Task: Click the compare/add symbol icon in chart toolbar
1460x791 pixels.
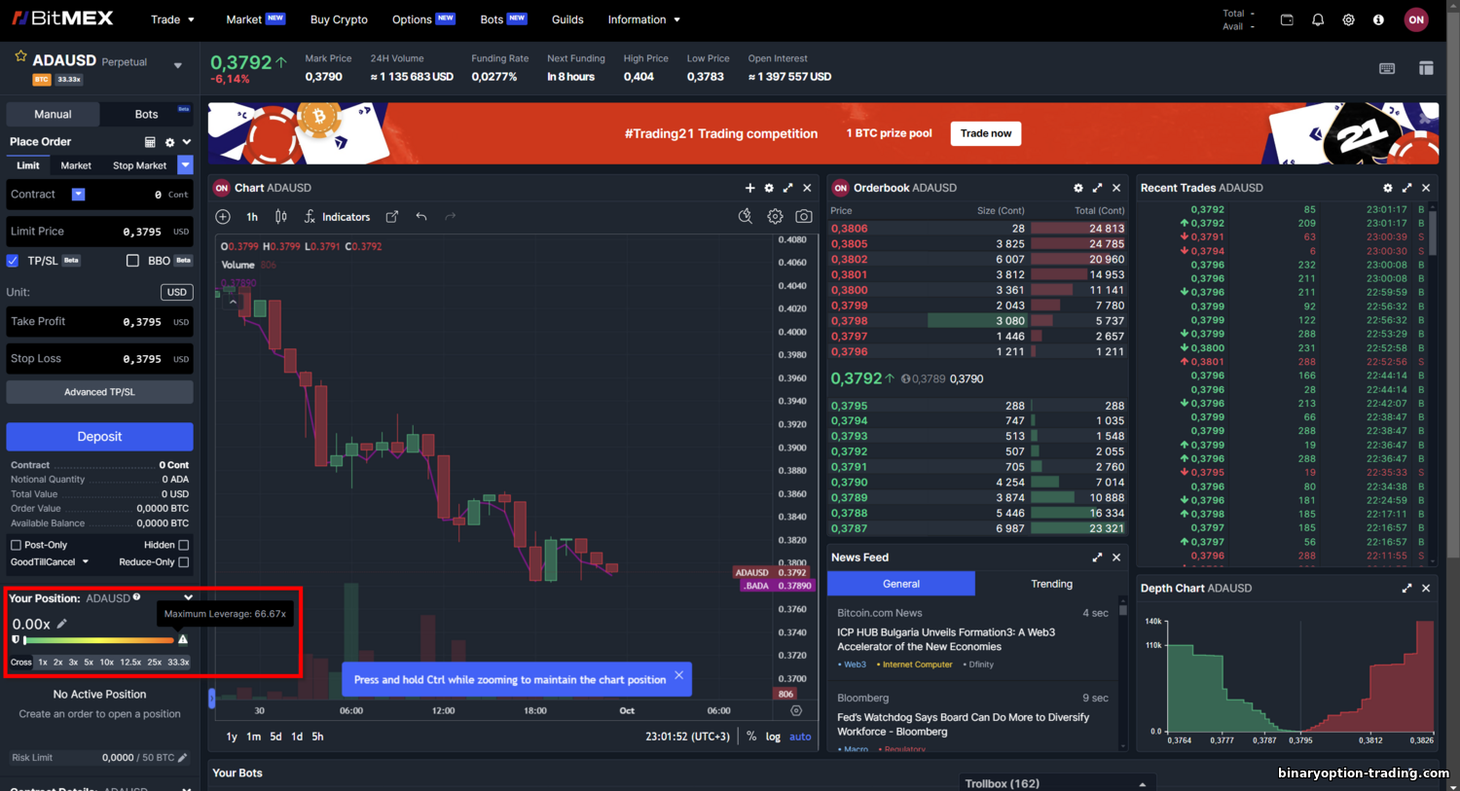Action: tap(223, 217)
